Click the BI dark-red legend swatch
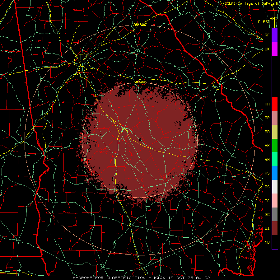 pyautogui.click(x=275, y=228)
